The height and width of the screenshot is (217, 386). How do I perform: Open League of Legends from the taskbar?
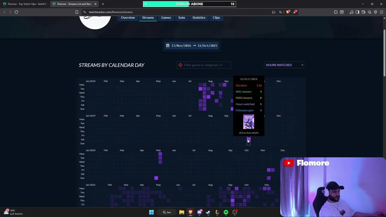point(217,212)
